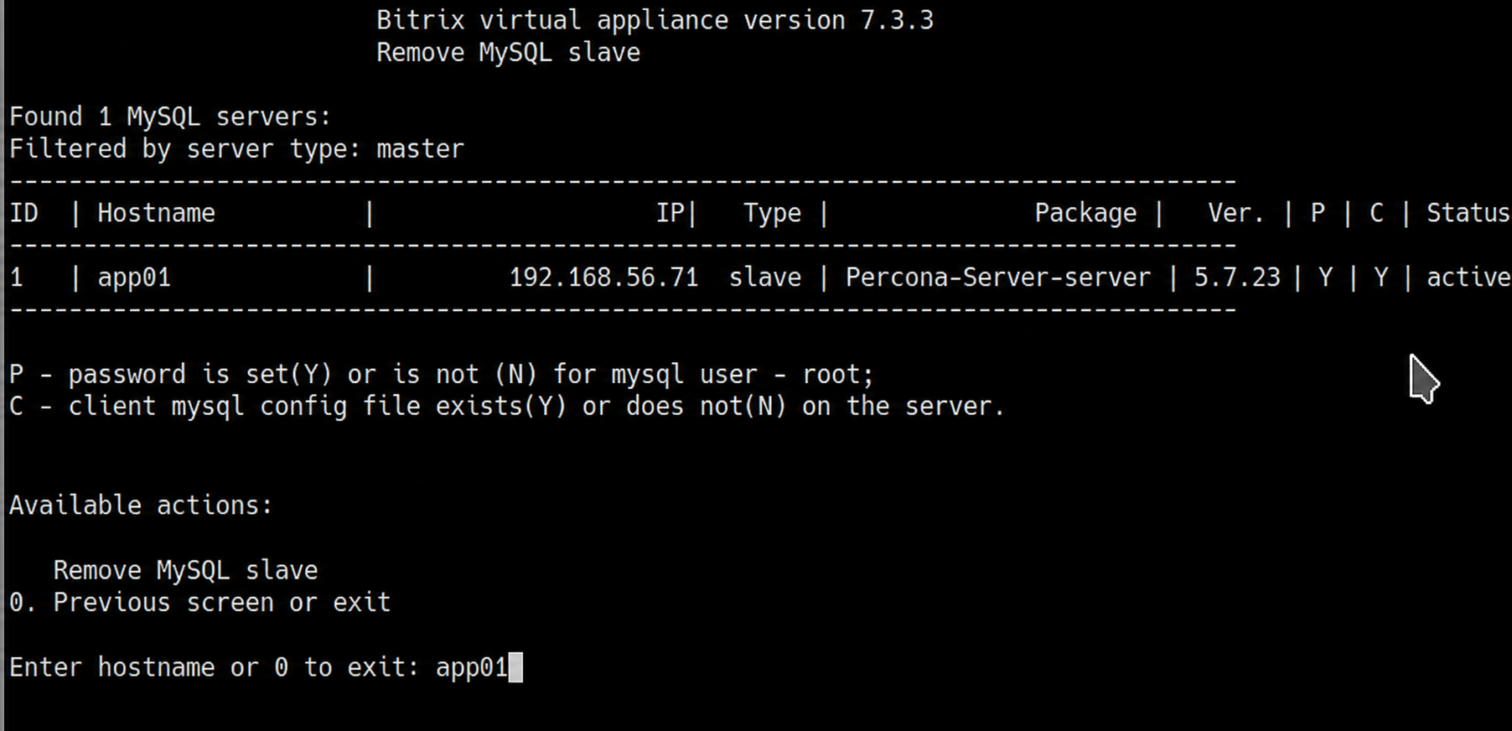Image resolution: width=1512 pixels, height=731 pixels.
Task: Select the Remove MySQL slave action
Action: [185, 570]
